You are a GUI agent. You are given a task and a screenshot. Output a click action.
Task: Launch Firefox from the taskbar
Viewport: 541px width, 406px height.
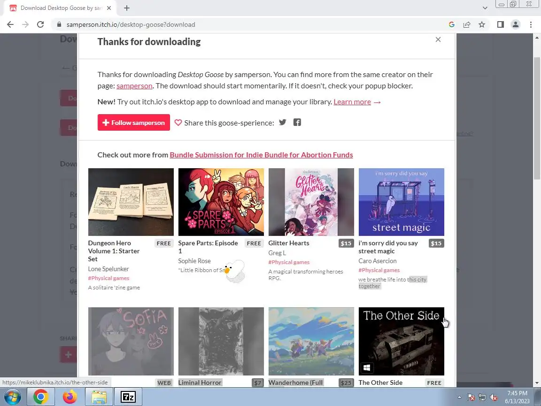[x=70, y=397]
